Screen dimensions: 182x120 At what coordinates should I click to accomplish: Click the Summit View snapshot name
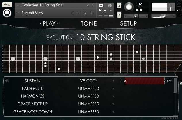32,13
